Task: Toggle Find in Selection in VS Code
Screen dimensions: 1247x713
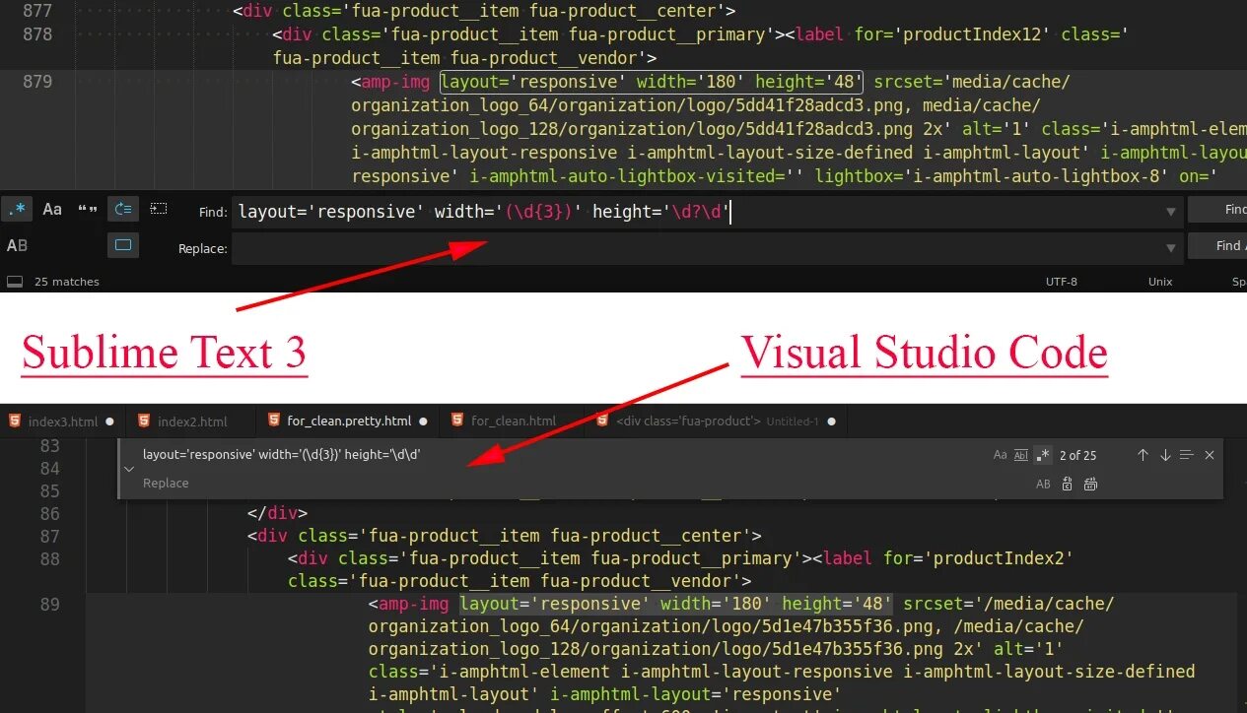Action: tap(1187, 455)
